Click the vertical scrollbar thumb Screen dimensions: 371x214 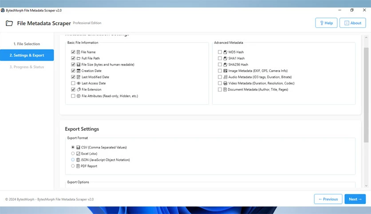pyautogui.click(x=366, y=95)
